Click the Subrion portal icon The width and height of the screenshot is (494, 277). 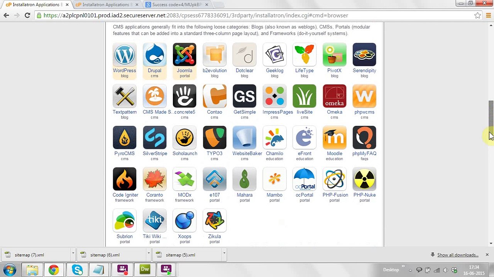pyautogui.click(x=124, y=221)
